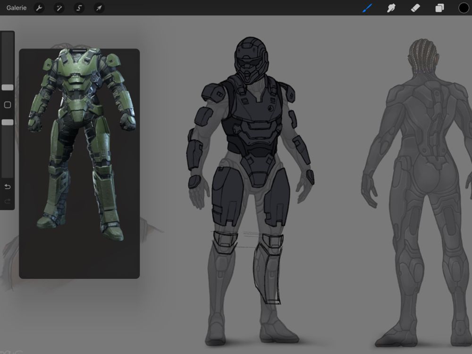Activate the Selection tool
The height and width of the screenshot is (354, 472).
(x=79, y=8)
